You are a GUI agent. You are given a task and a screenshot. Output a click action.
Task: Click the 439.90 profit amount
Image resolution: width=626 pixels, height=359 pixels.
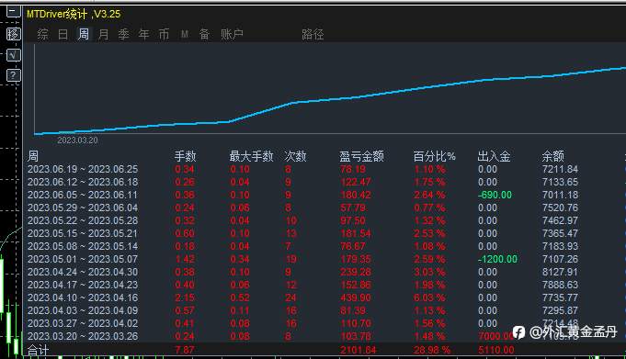coord(356,297)
